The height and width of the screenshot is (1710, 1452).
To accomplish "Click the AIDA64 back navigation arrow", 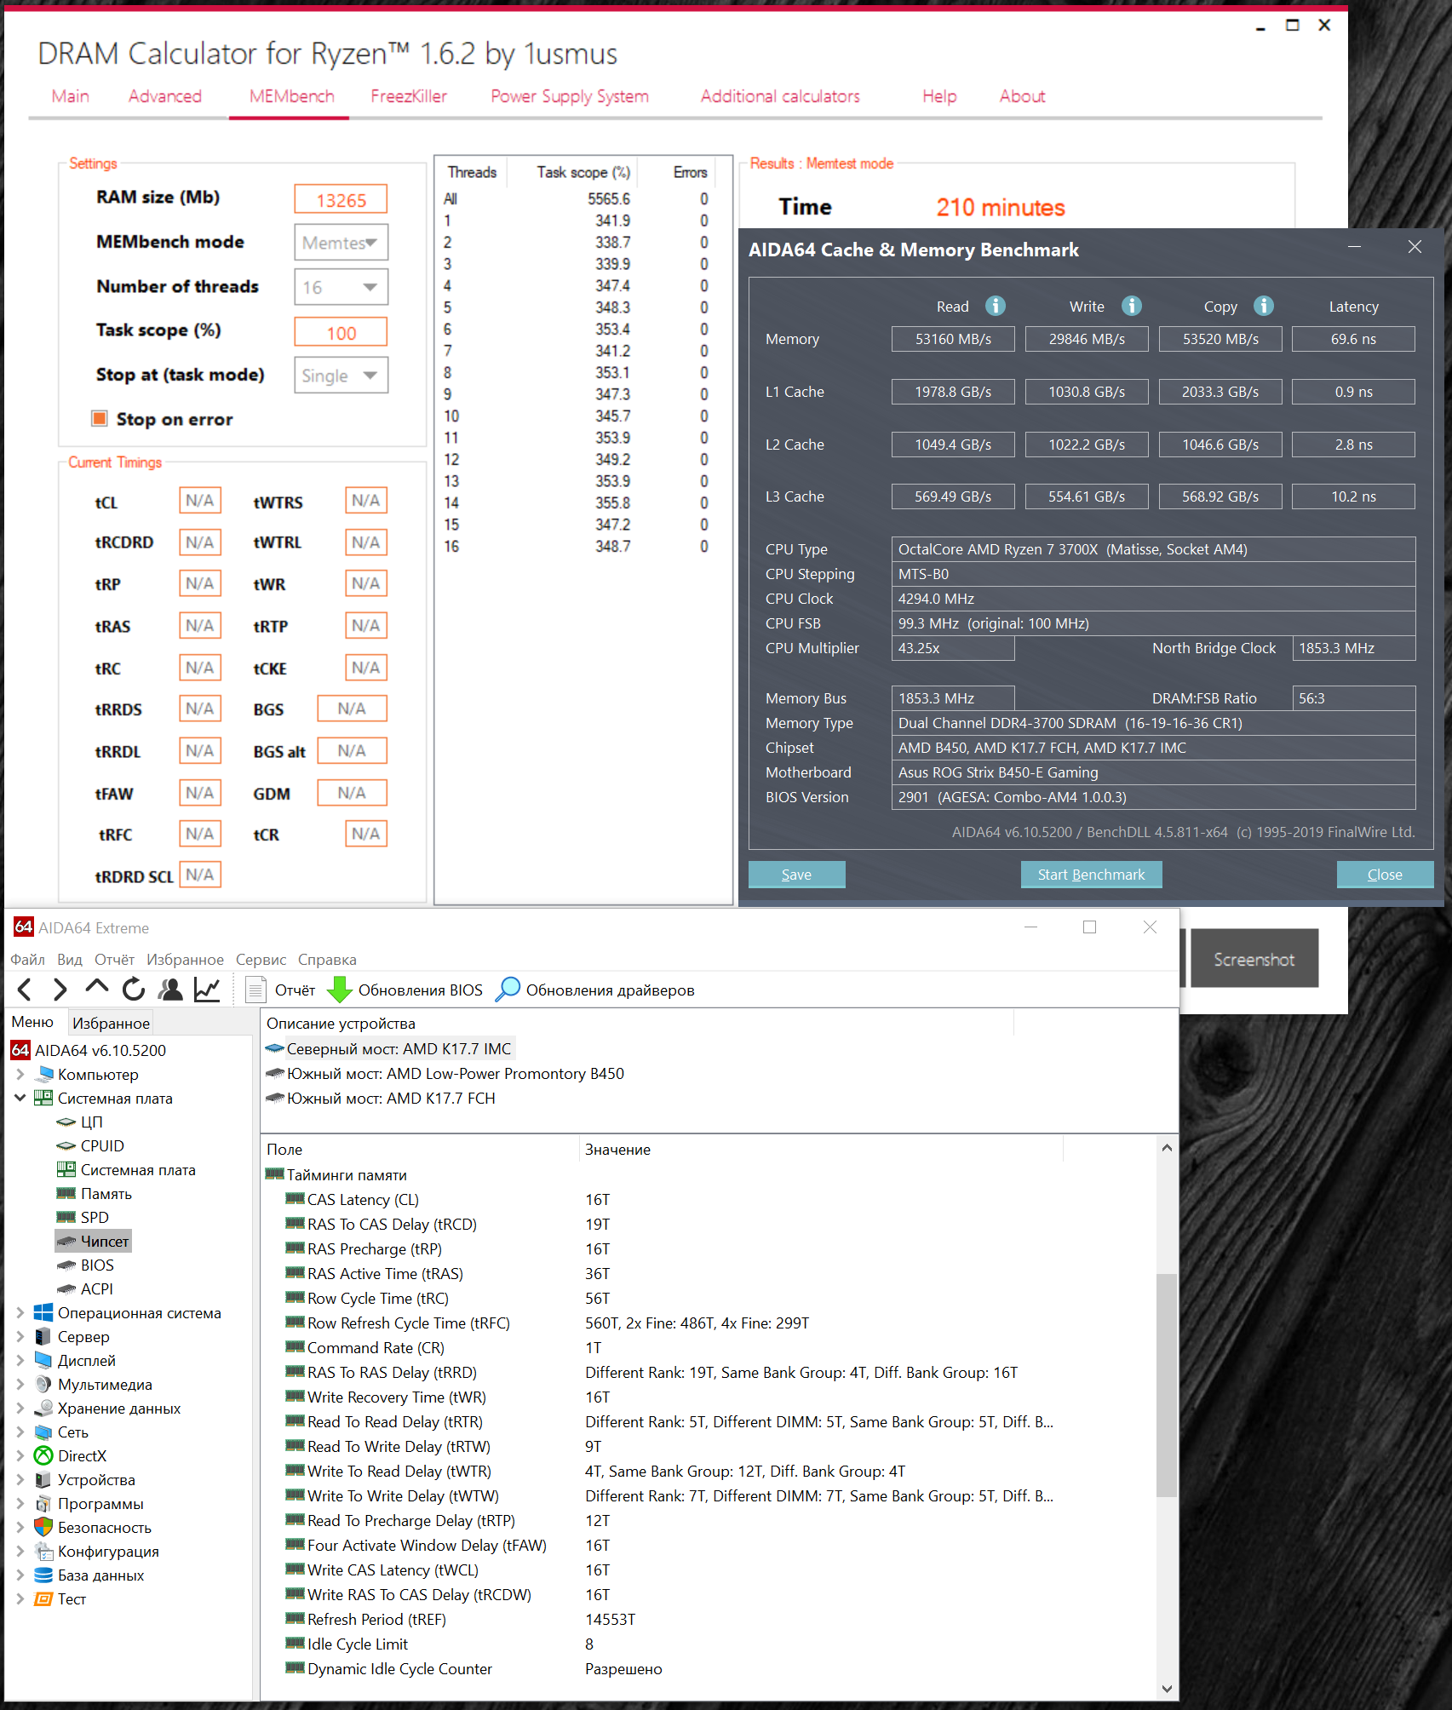I will [x=25, y=990].
